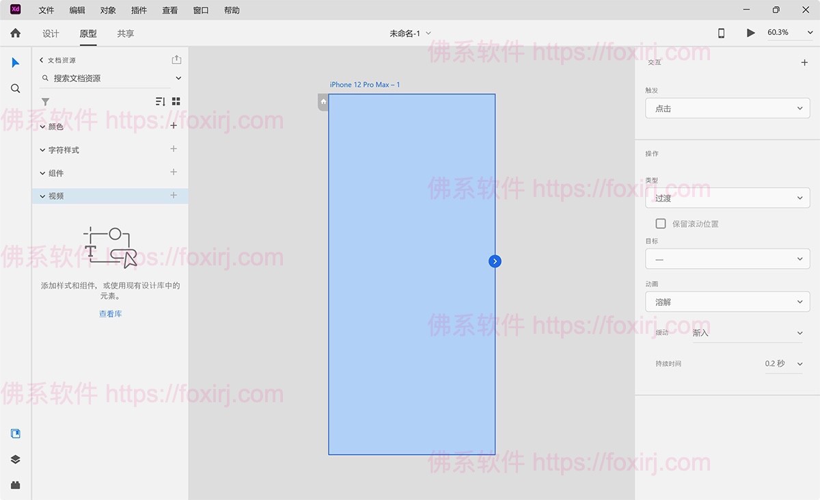Enable the 保留滚动位置 checkbox

tap(661, 224)
